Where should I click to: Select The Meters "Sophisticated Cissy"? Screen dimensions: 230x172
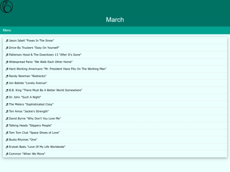coord(115,104)
